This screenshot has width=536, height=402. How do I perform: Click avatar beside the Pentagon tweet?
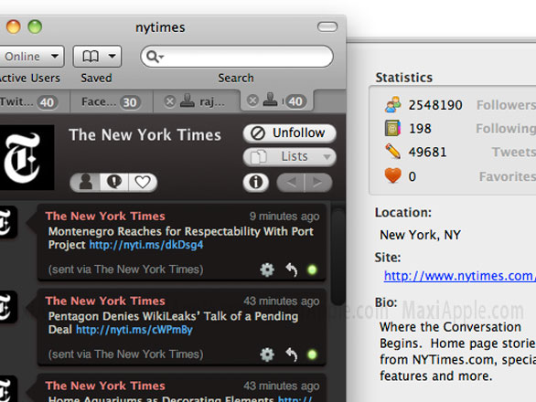(8, 307)
